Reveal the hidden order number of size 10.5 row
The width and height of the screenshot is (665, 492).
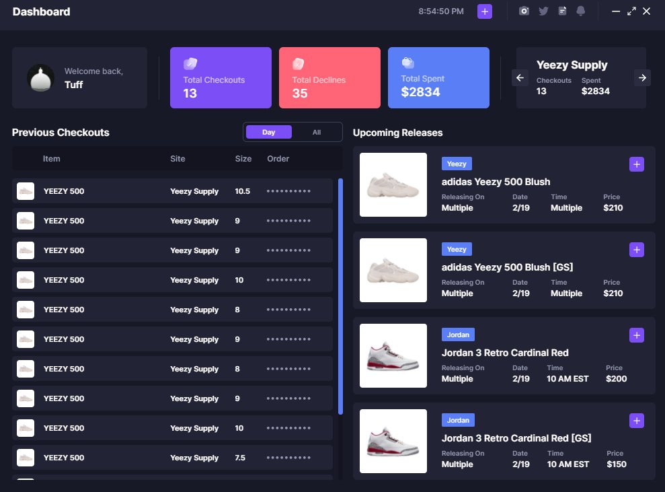[288, 191]
